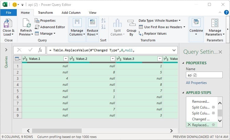Click the Group By icon
Image resolution: width=230 pixels, height=140 pixels.
click(131, 23)
